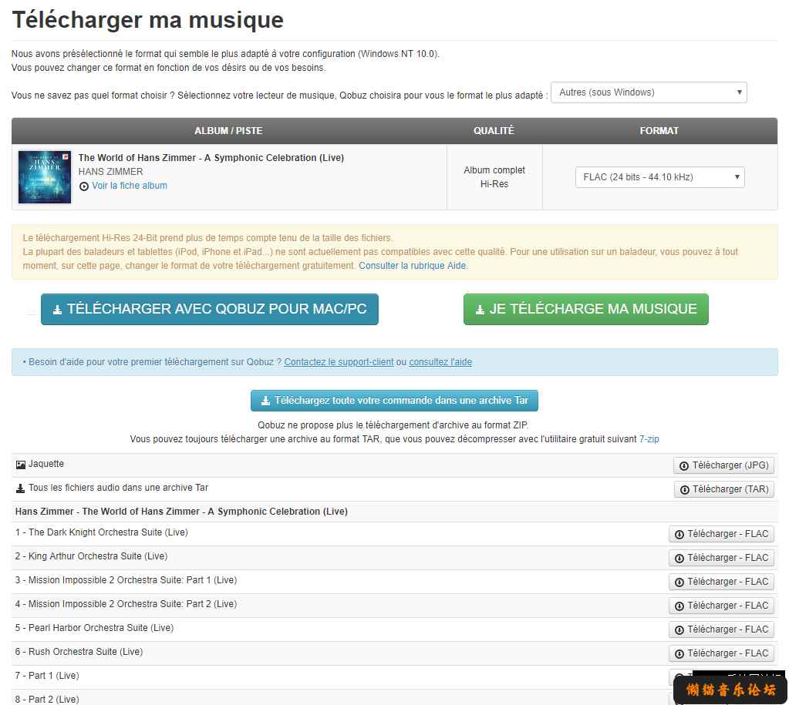
Task: Select track '2 - King Arthur Orchestra Suite (Live)'
Action: pyautogui.click(x=91, y=556)
